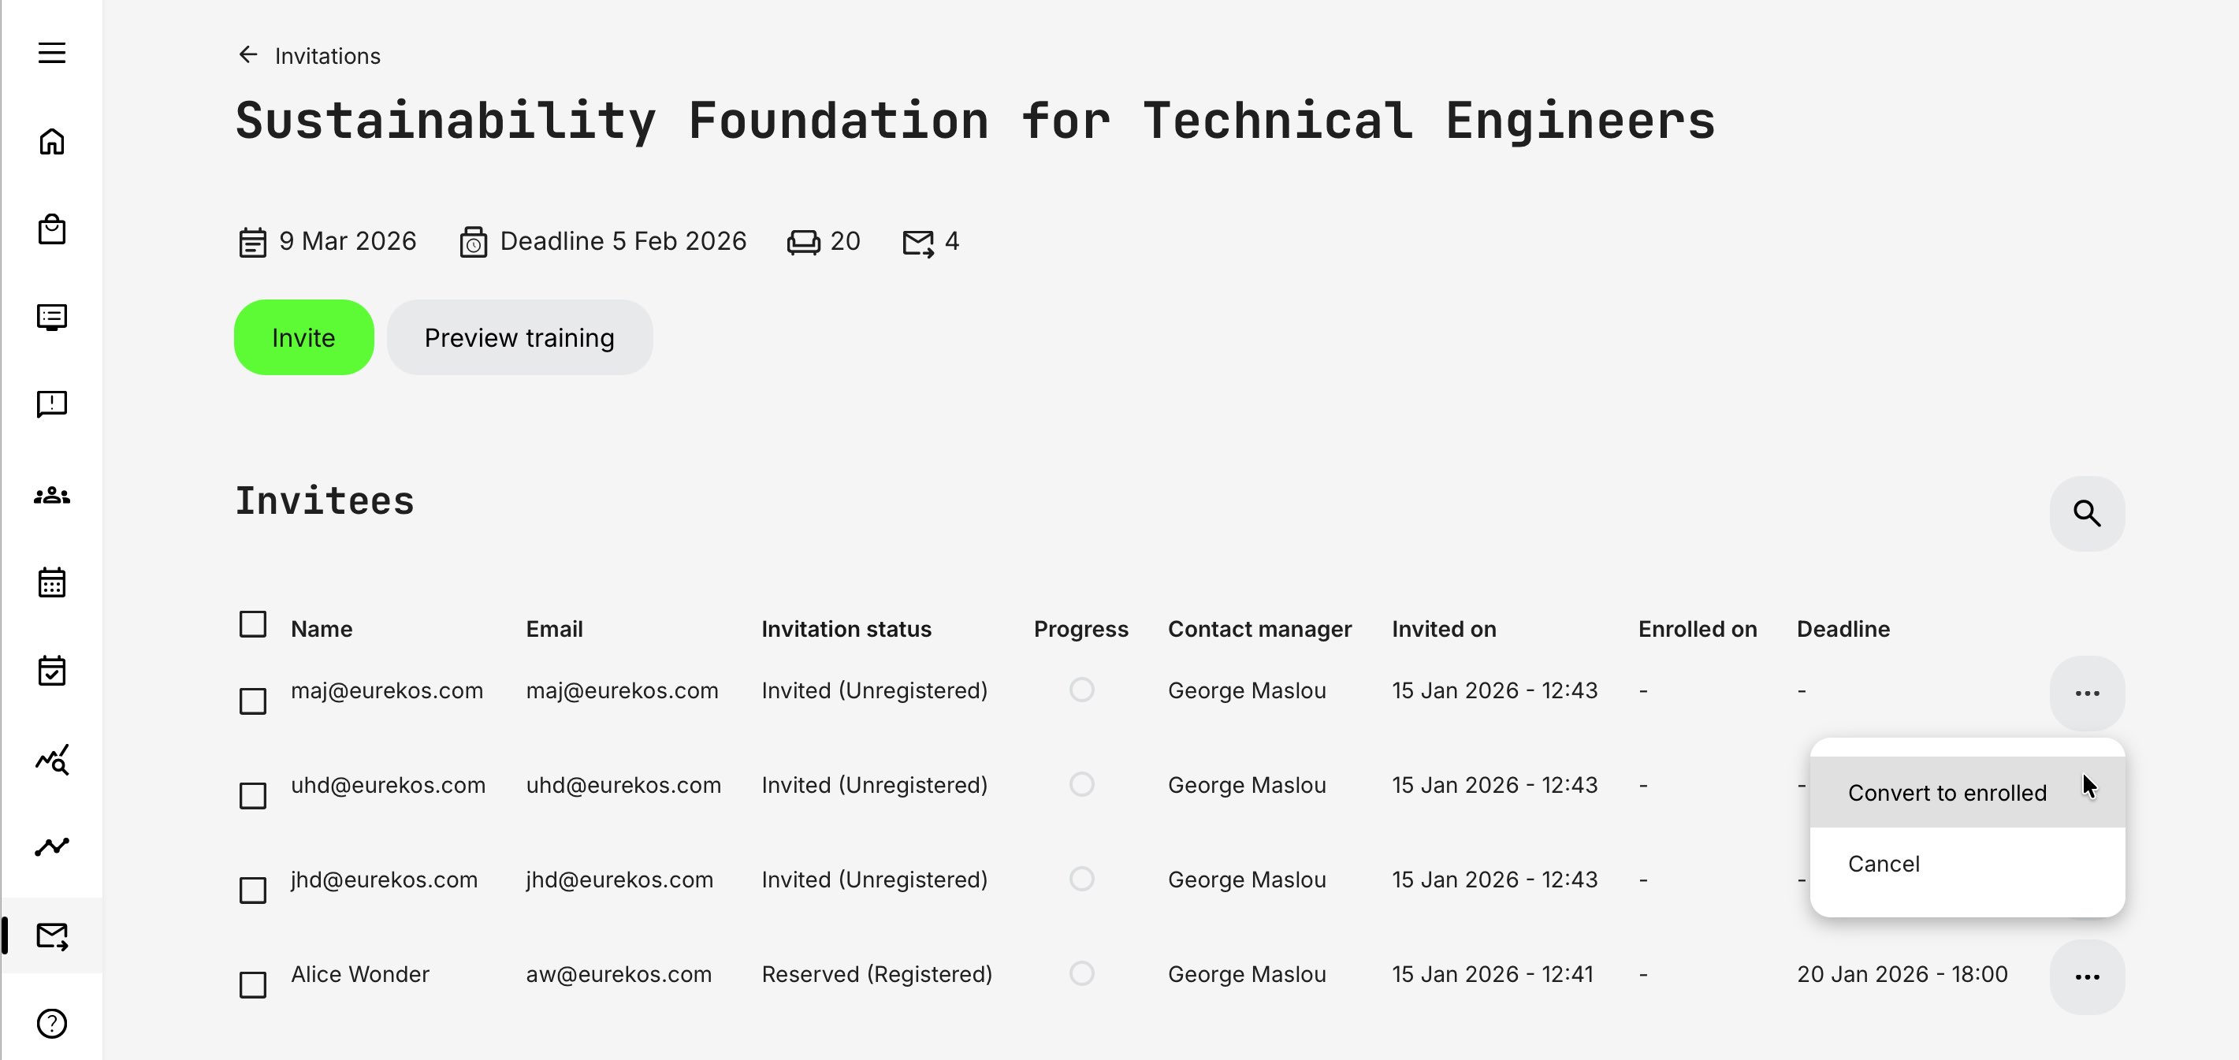
Task: Select all invitees with header checkbox
Action: (x=253, y=625)
